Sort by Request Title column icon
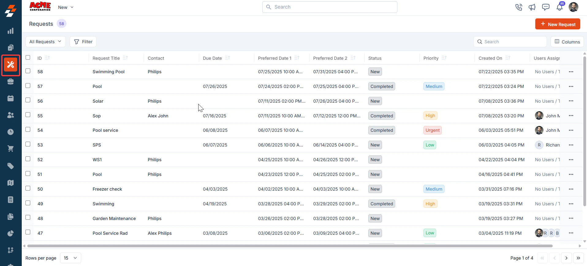Screen dimensions: 587x266 tap(125, 58)
